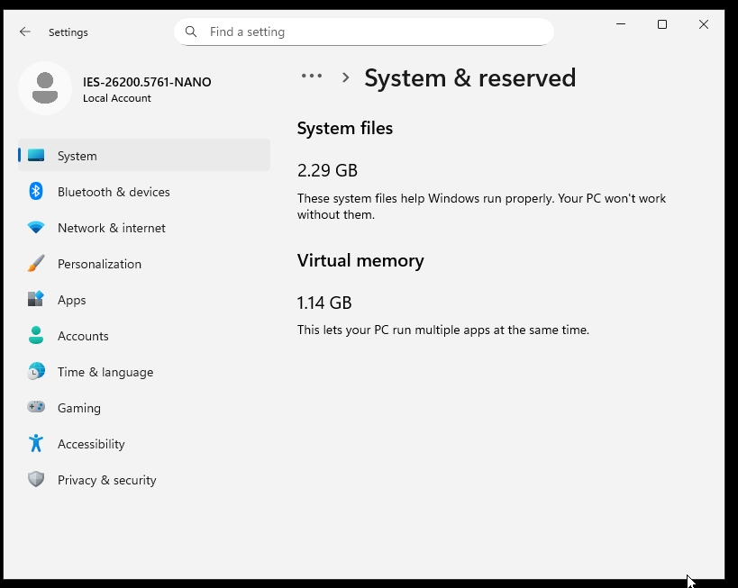
Task: Click the Accounts person icon
Action: pyautogui.click(x=36, y=335)
